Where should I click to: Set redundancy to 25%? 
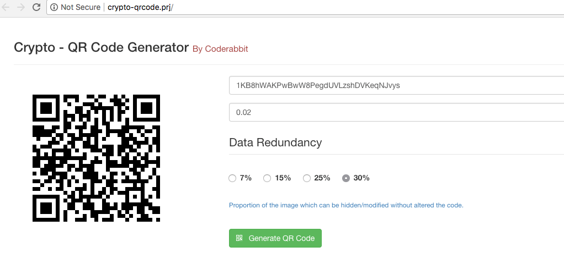click(x=307, y=178)
